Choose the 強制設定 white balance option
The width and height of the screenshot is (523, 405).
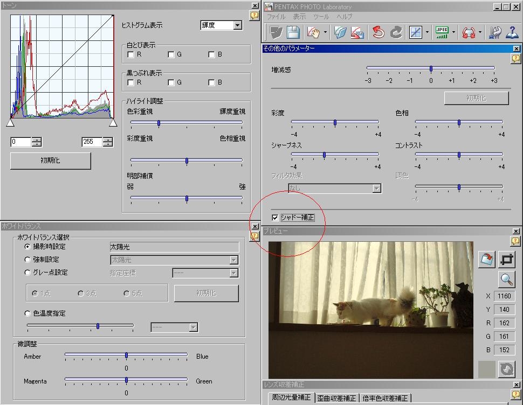click(28, 260)
